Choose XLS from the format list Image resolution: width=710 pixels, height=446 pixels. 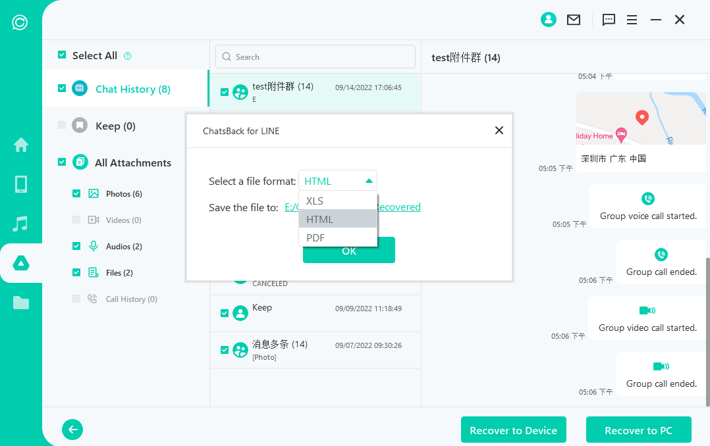tap(338, 201)
